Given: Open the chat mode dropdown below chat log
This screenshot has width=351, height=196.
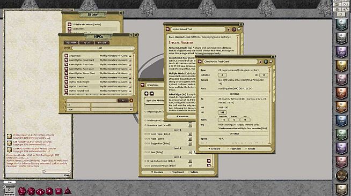Looking at the screenshot, I should click(x=56, y=171).
